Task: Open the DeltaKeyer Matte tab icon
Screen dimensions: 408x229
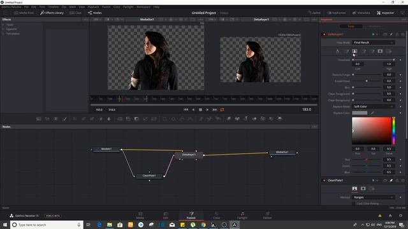Action: (x=354, y=51)
